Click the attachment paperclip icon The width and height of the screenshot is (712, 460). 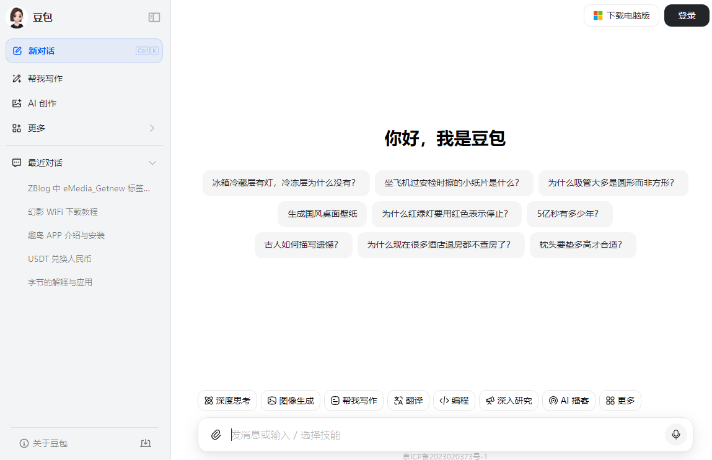pos(216,435)
